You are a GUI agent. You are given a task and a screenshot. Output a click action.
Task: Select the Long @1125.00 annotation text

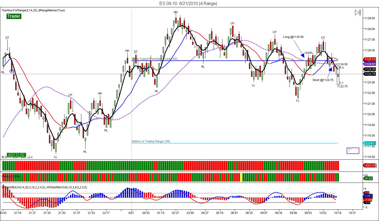click(293, 37)
